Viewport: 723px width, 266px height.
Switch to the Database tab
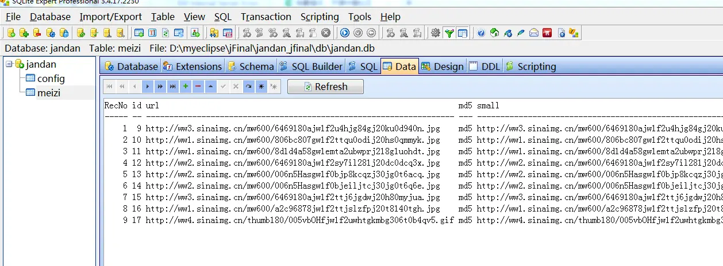pos(131,66)
